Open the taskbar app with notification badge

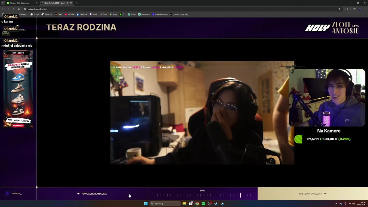191,204
